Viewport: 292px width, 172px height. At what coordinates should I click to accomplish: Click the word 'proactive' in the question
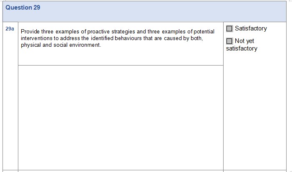tap(99, 32)
